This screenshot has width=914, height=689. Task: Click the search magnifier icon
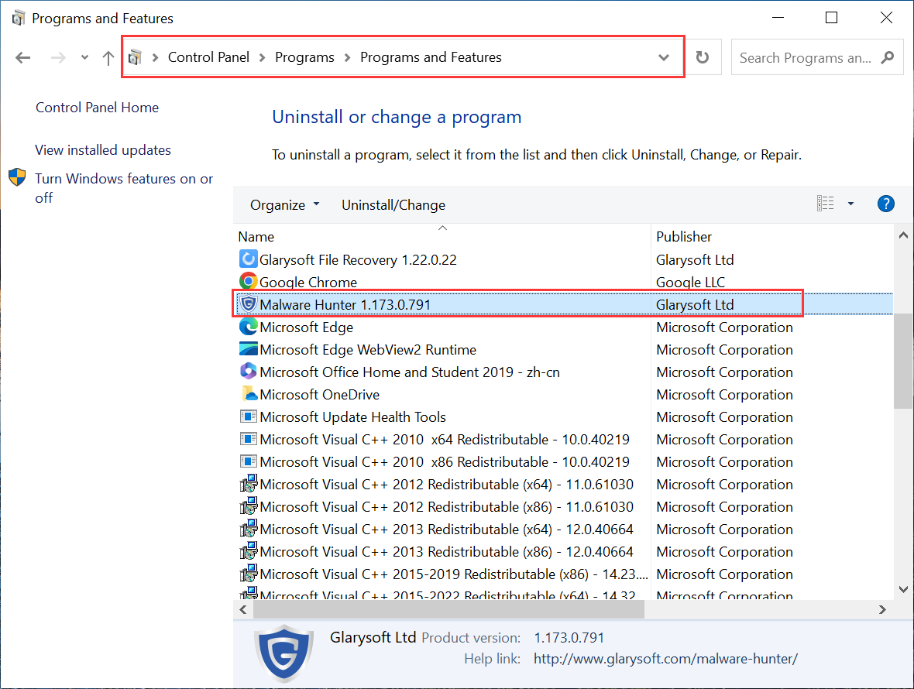tap(888, 58)
